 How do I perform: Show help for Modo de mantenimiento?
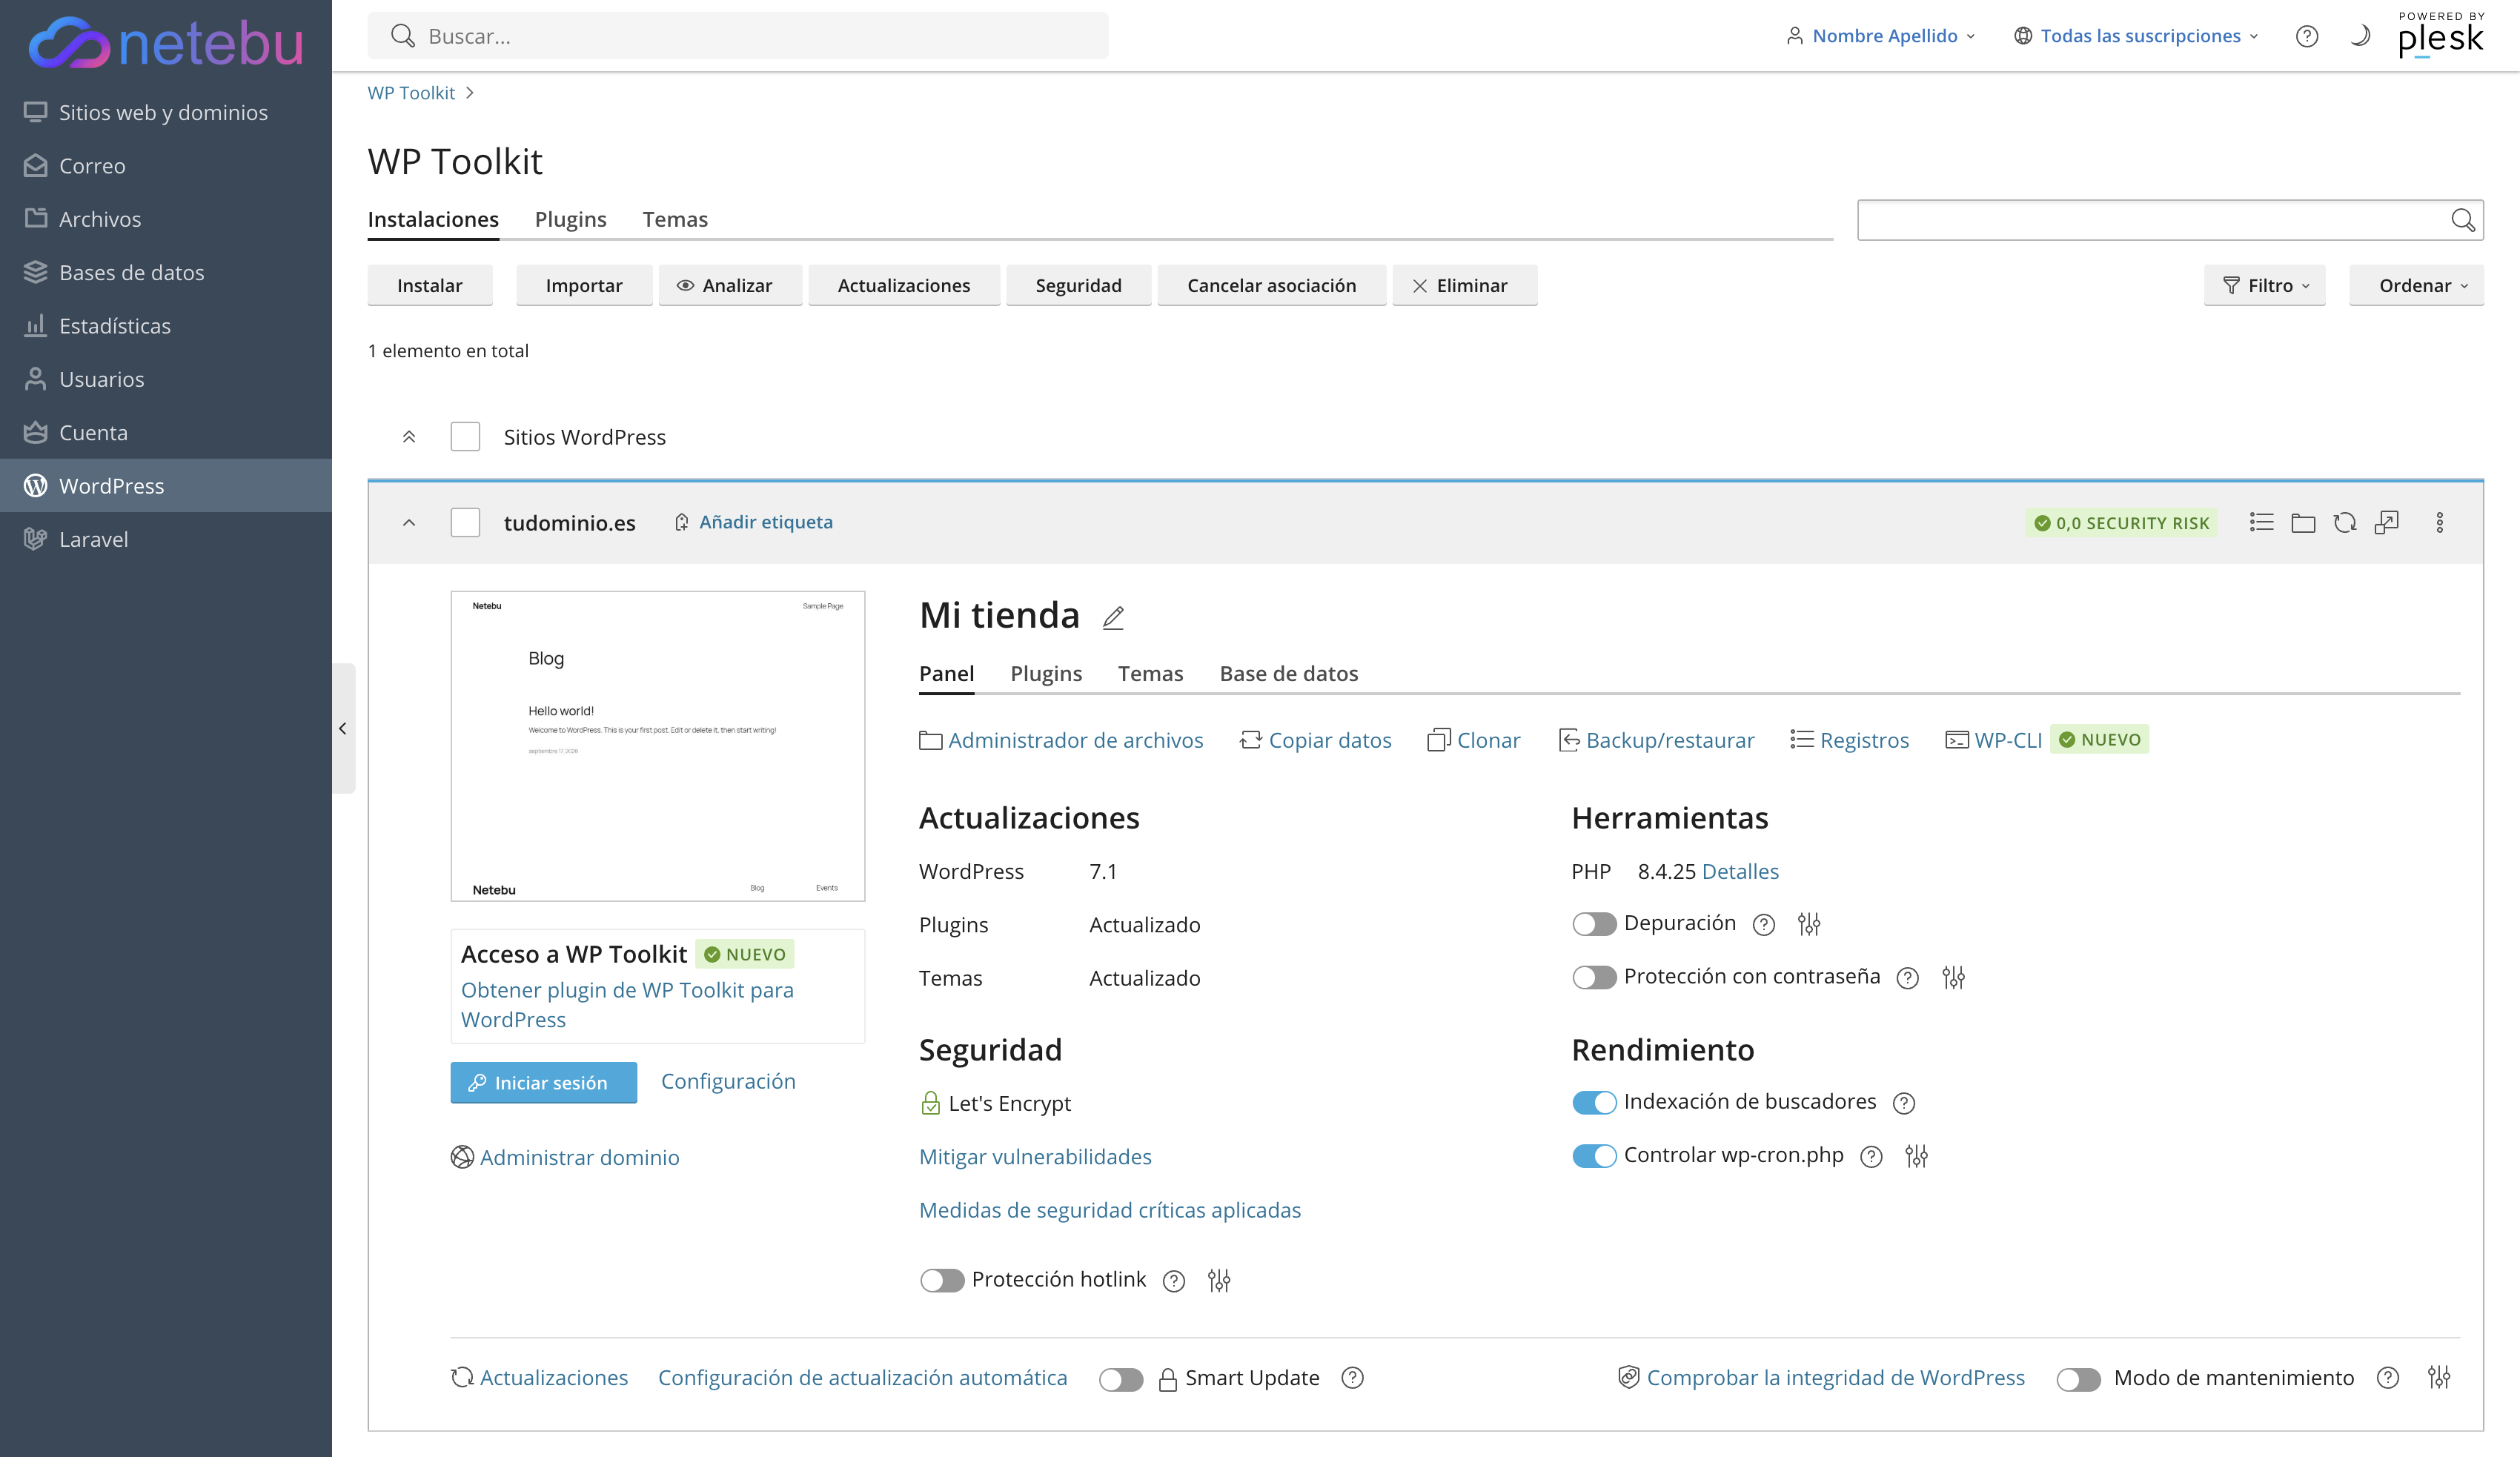pyautogui.click(x=2388, y=1377)
